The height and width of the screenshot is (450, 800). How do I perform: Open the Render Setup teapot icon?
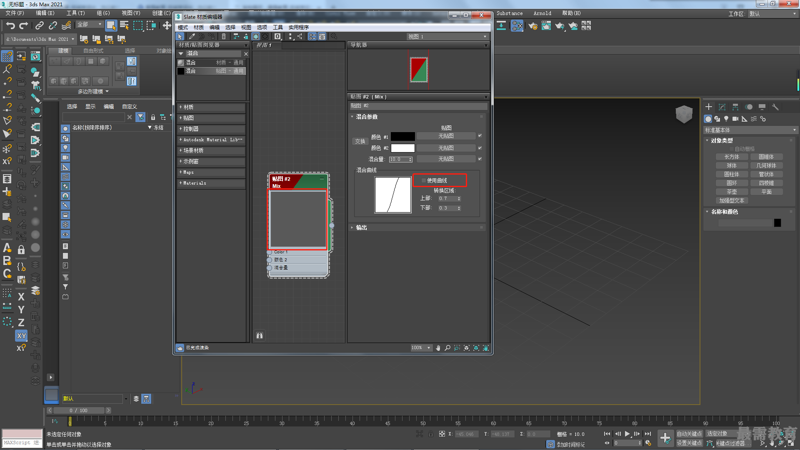[x=533, y=26]
